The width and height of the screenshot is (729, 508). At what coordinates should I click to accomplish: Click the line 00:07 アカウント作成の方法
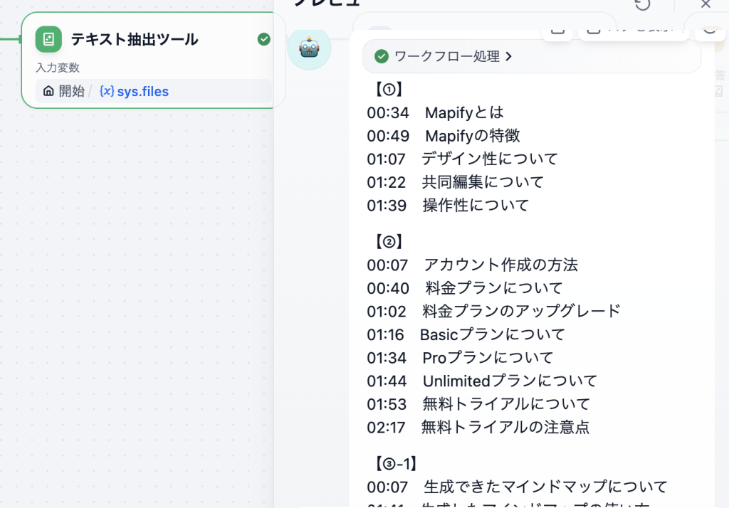473,265
